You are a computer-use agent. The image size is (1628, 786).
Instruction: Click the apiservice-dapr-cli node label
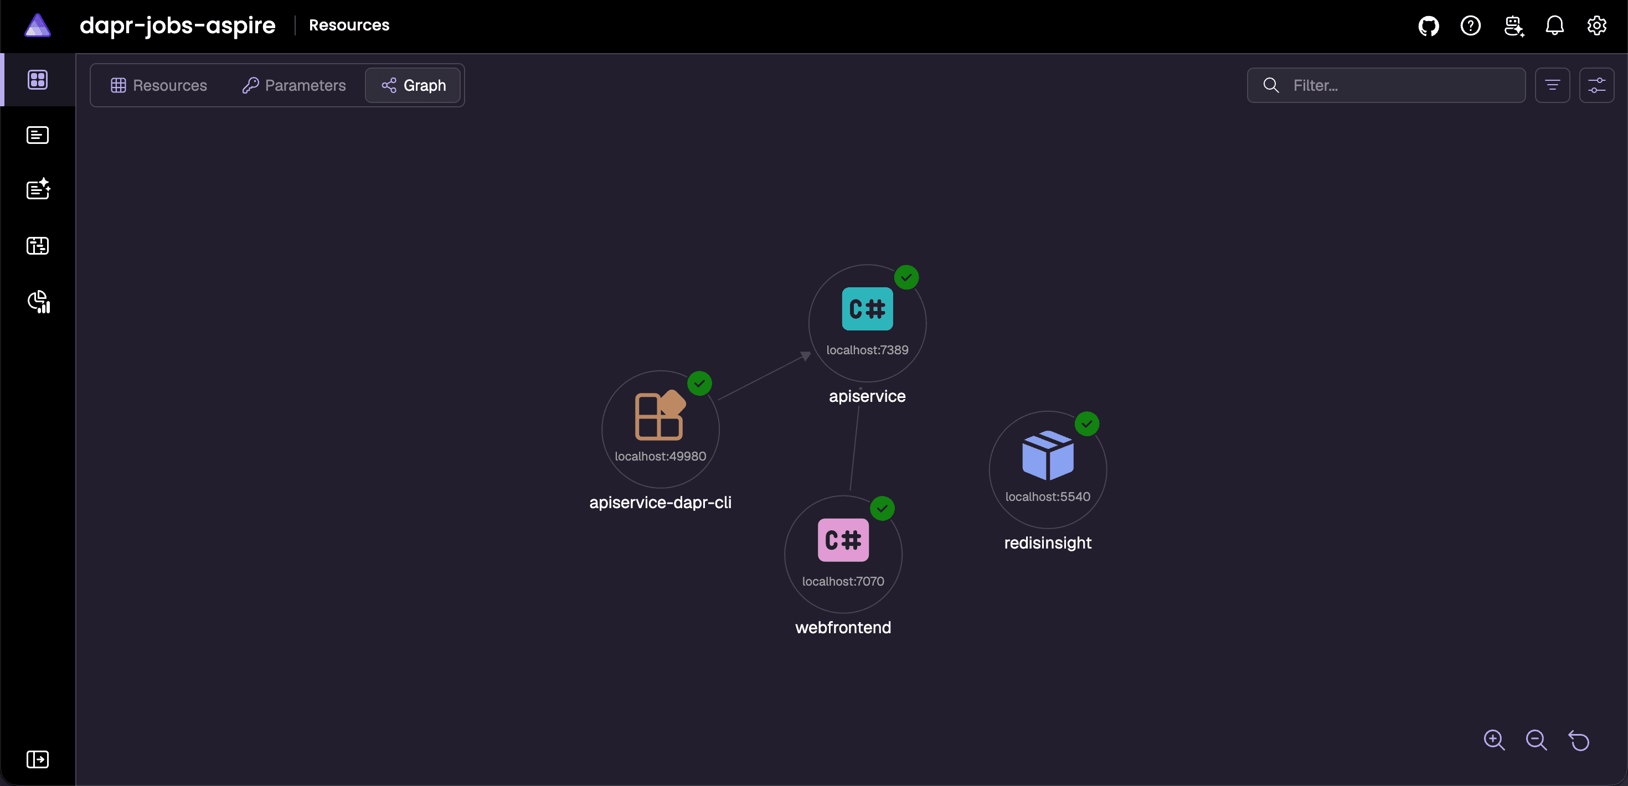pyautogui.click(x=661, y=502)
